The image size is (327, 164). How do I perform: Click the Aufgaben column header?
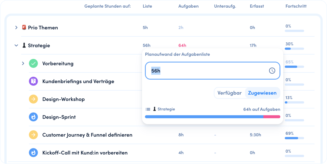click(188, 6)
